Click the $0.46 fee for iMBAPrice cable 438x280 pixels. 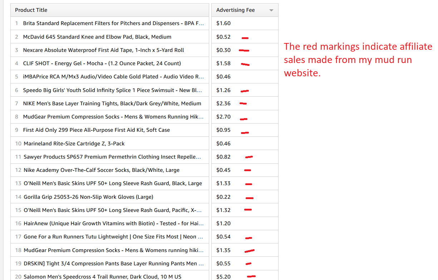point(223,77)
